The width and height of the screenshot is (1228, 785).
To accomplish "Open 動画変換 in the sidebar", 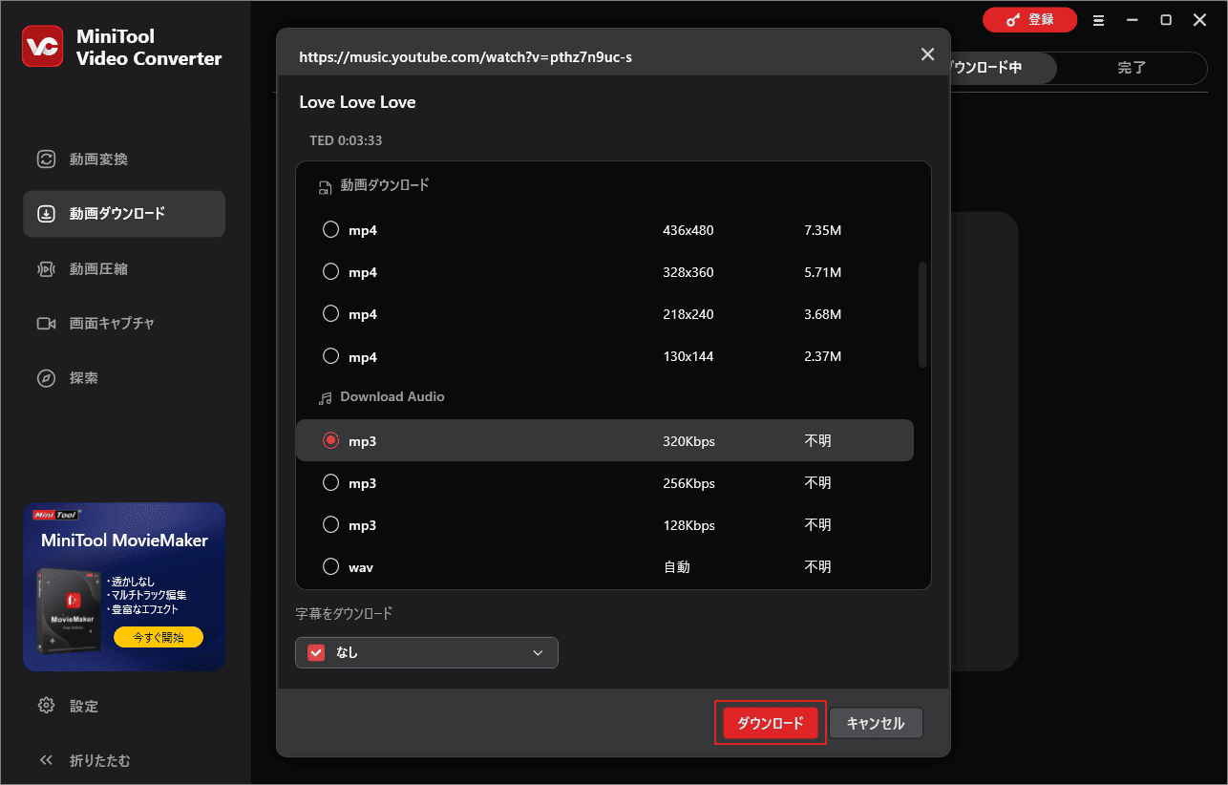I will coord(124,159).
